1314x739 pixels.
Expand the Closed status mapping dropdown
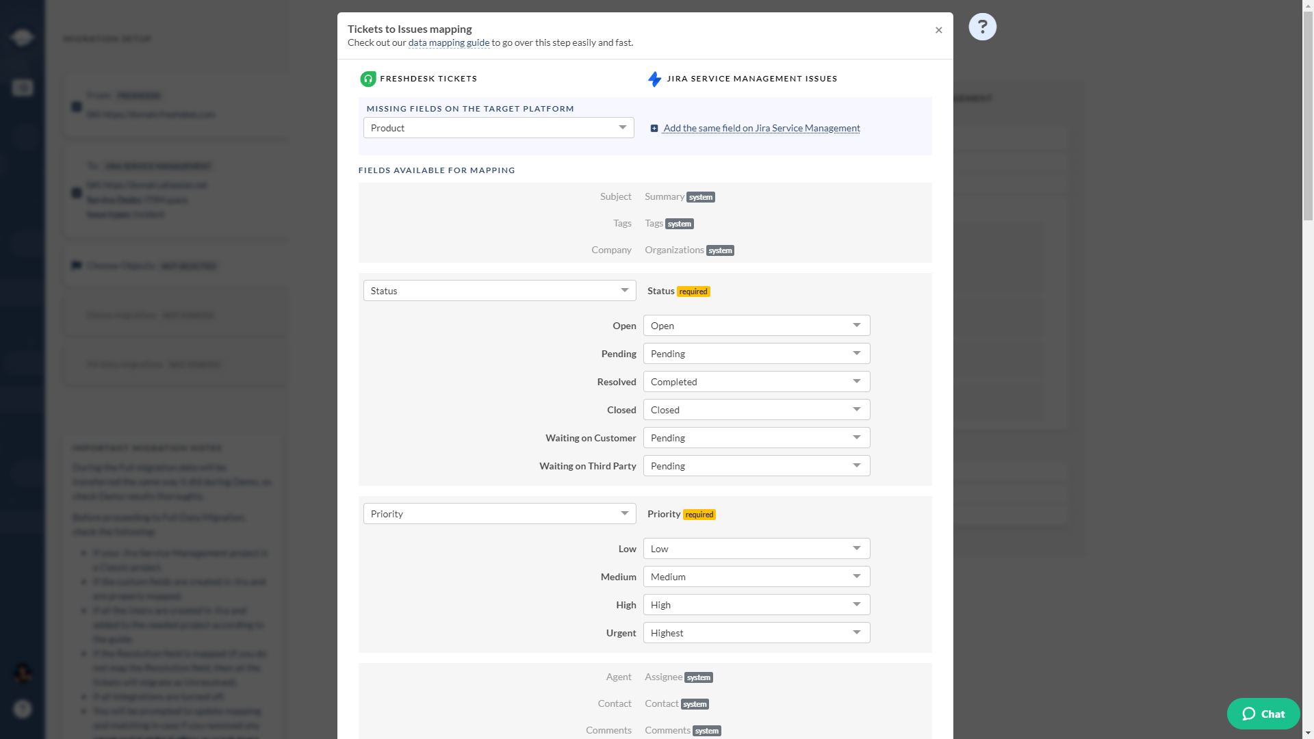pos(757,410)
